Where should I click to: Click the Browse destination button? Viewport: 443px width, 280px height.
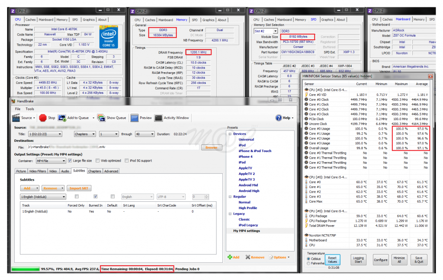click(x=211, y=147)
